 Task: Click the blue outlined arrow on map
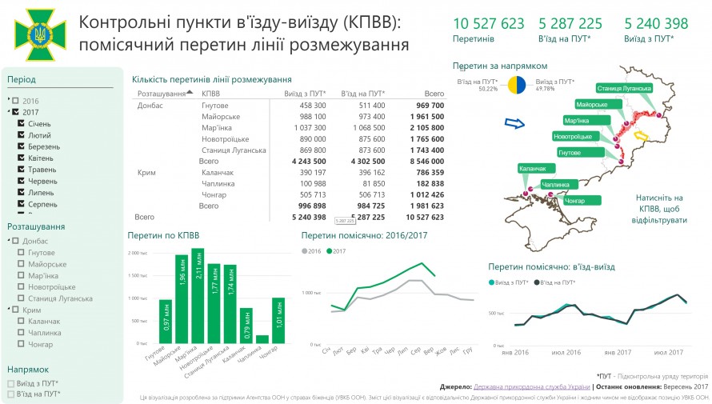click(x=514, y=123)
